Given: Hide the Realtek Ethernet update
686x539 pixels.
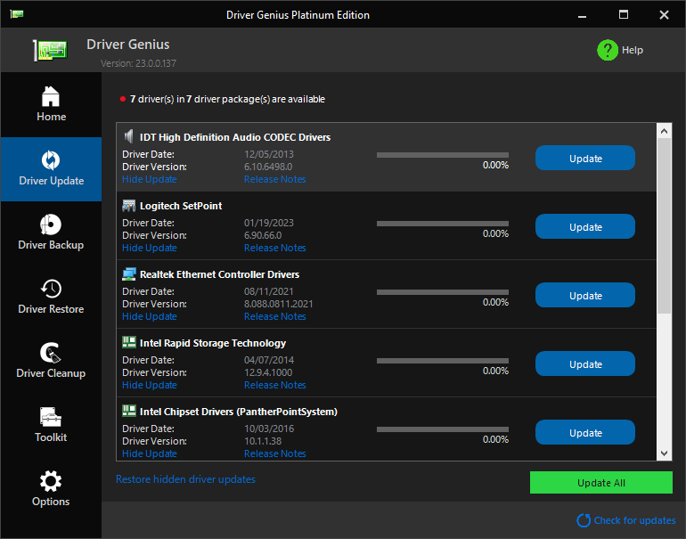Looking at the screenshot, I should pyautogui.click(x=149, y=317).
